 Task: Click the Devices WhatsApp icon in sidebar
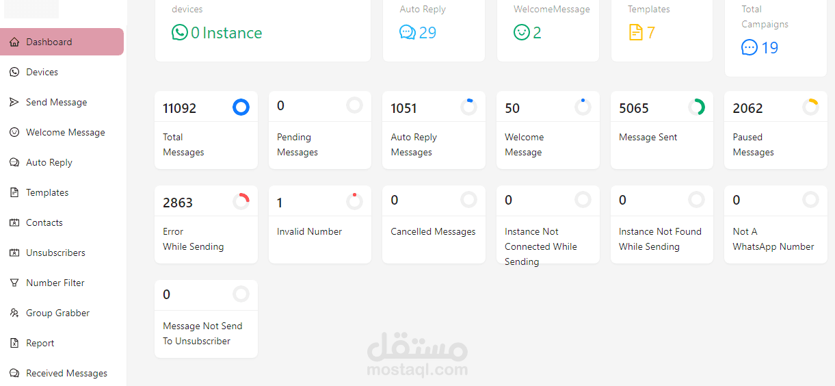click(x=14, y=72)
